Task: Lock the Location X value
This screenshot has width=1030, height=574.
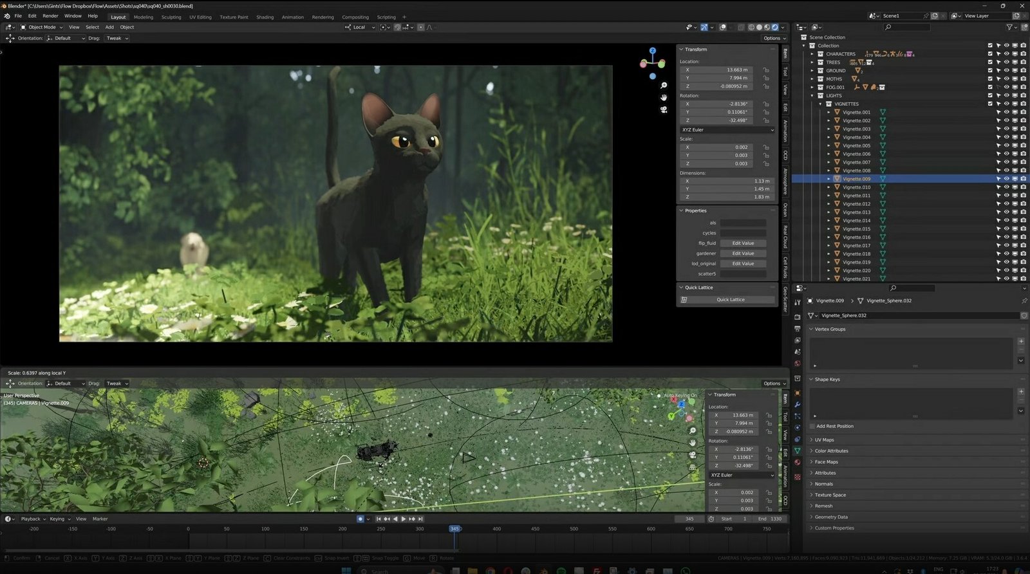Action: click(x=766, y=69)
